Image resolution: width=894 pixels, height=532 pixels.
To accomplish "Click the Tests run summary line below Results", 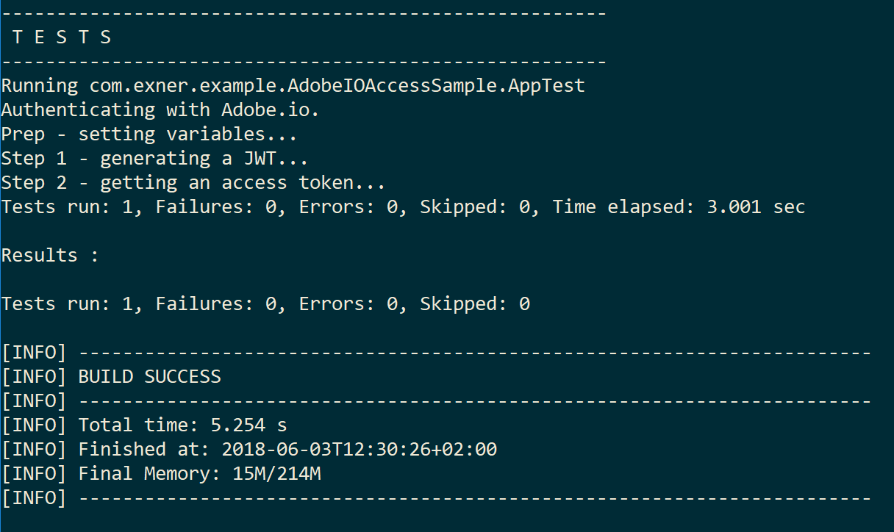I will point(265,304).
